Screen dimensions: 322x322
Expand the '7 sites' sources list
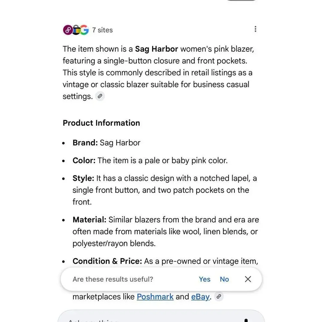102,30
